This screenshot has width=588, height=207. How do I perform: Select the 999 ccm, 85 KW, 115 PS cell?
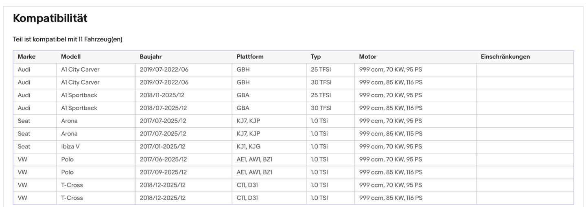(391, 134)
